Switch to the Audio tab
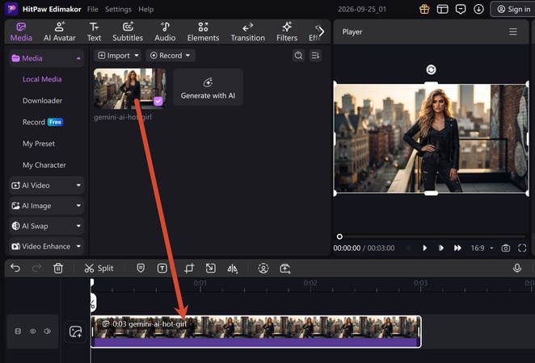 tap(165, 32)
